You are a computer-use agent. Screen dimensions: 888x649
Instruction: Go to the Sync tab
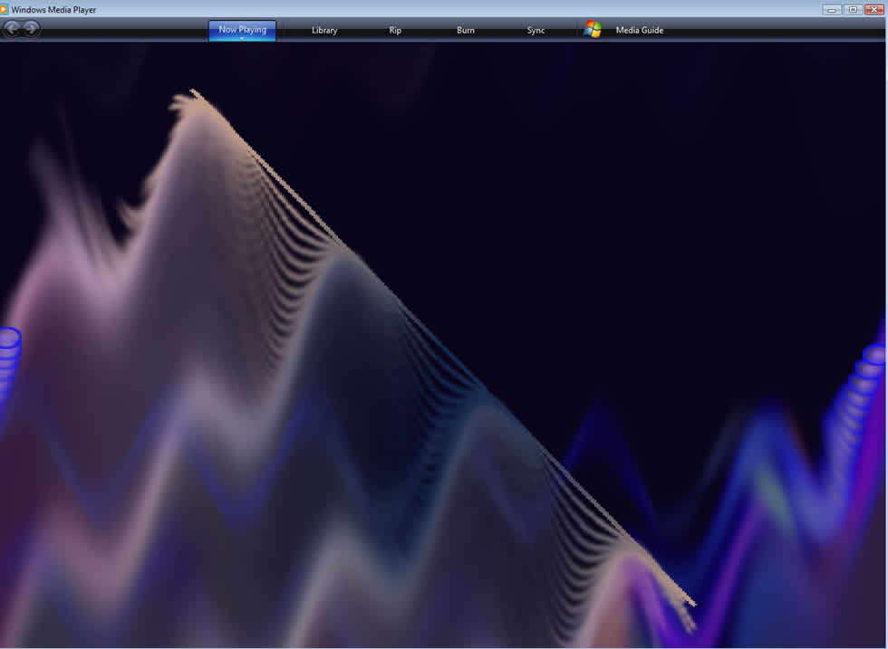[536, 31]
